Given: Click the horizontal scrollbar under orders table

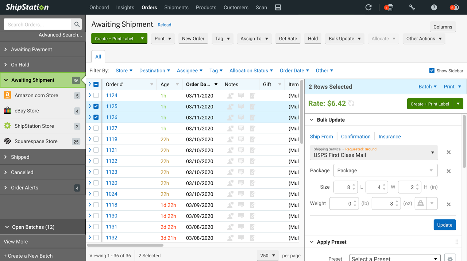Looking at the screenshot, I should tap(125, 245).
